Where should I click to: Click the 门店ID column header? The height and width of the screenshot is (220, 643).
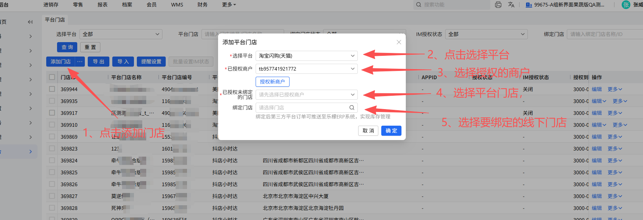[x=68, y=77]
